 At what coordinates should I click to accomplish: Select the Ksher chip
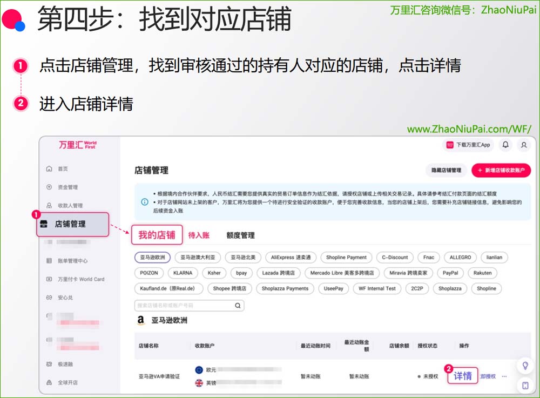click(x=214, y=273)
